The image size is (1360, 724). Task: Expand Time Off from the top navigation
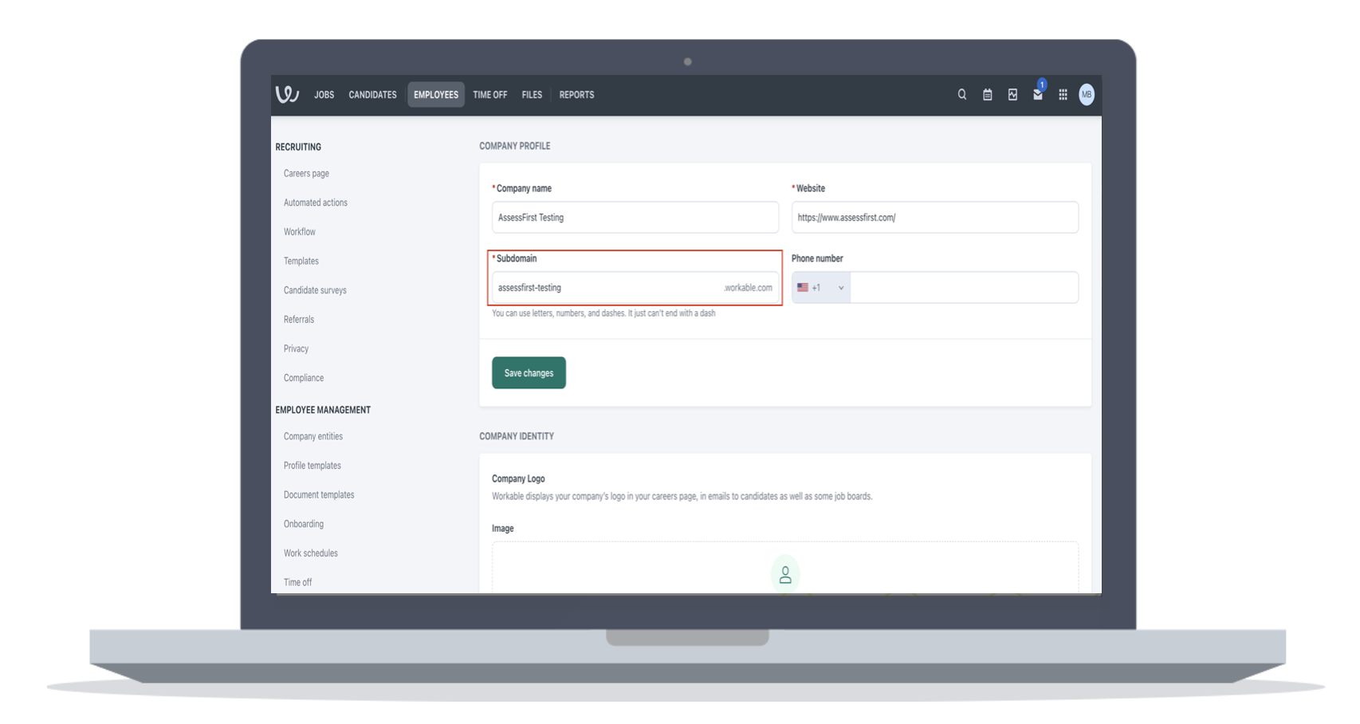[x=489, y=94]
